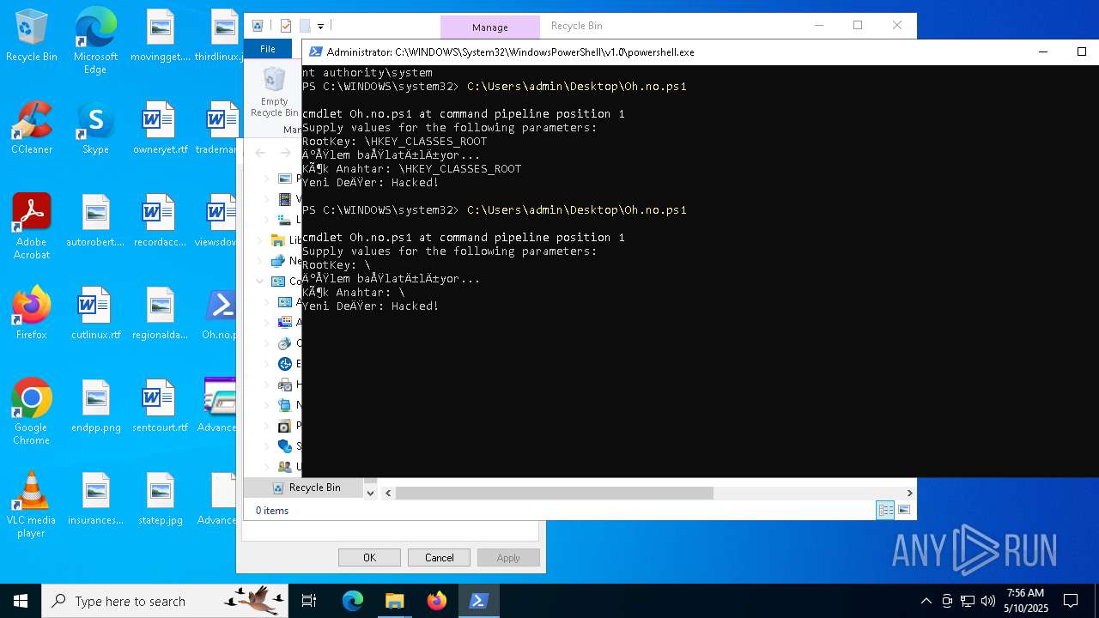Open Recycle Bin desktop icon

[32, 36]
